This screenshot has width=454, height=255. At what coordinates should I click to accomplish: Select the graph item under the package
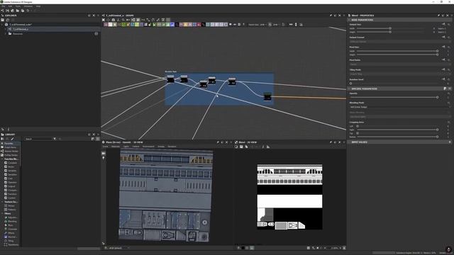[21, 29]
